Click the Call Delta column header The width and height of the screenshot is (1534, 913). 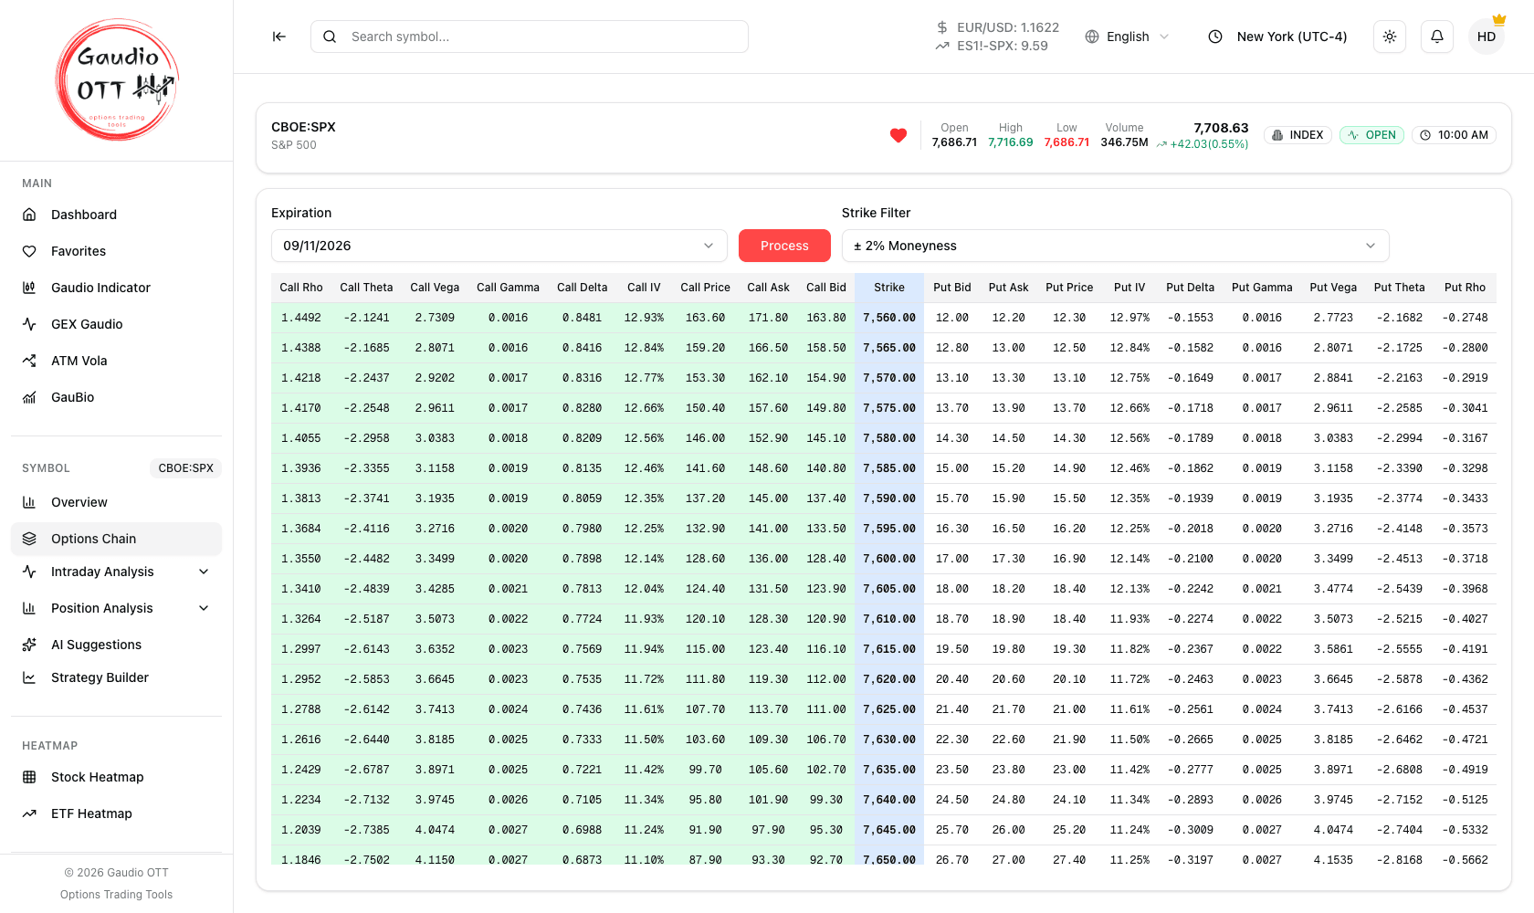[582, 288]
